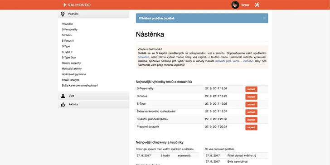The height and width of the screenshot is (165, 330).
Task: Open S-Type Duo in the sidebar
Action: pos(68,58)
